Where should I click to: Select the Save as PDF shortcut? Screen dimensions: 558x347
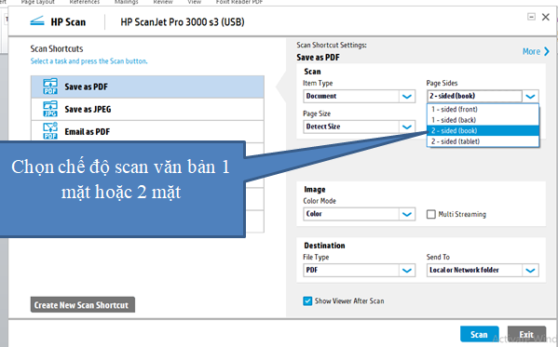click(x=147, y=87)
